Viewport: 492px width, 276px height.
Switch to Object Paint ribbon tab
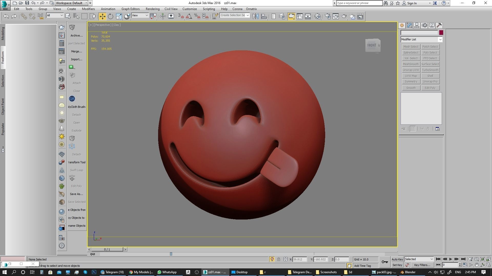(x=3, y=107)
